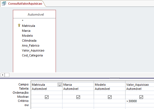Select the Cod_Categoria field in the table list

pyautogui.click(x=32, y=55)
